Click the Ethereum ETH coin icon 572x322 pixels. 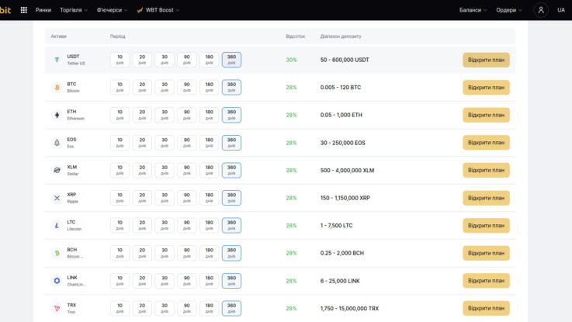57,115
